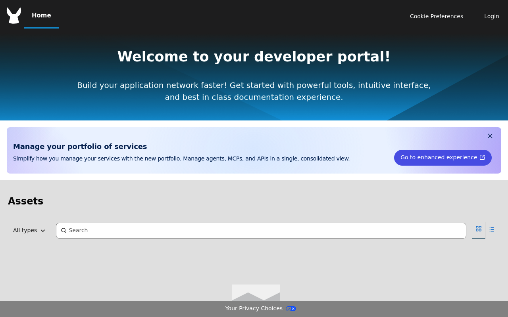The width and height of the screenshot is (508, 317).
Task: Open Cookie Preferences
Action: pyautogui.click(x=437, y=16)
